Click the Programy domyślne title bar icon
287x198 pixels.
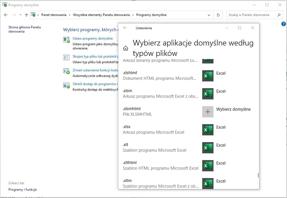5,4
